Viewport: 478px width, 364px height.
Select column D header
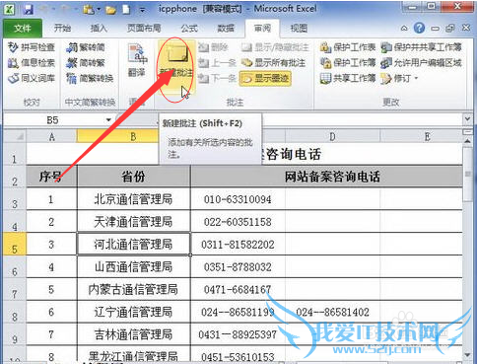coord(332,136)
